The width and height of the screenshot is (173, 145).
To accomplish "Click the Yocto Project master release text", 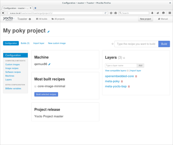I will tap(49, 116).
